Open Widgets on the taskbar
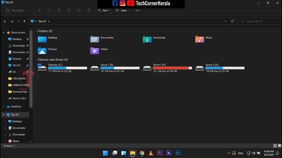282x158 pixels. coord(123,153)
